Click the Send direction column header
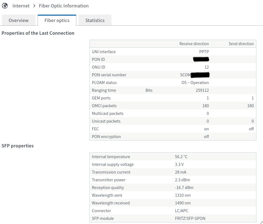 [x=241, y=44]
